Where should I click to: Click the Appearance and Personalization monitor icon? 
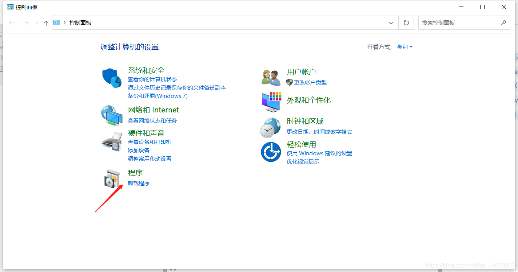[271, 102]
